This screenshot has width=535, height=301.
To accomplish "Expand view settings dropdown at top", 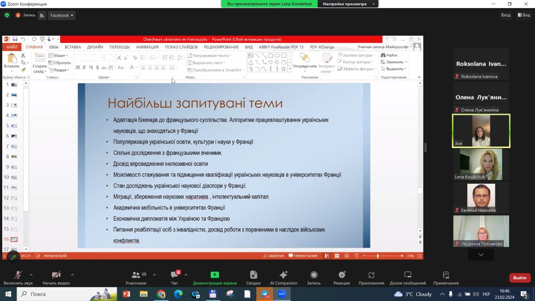I will [x=350, y=4].
